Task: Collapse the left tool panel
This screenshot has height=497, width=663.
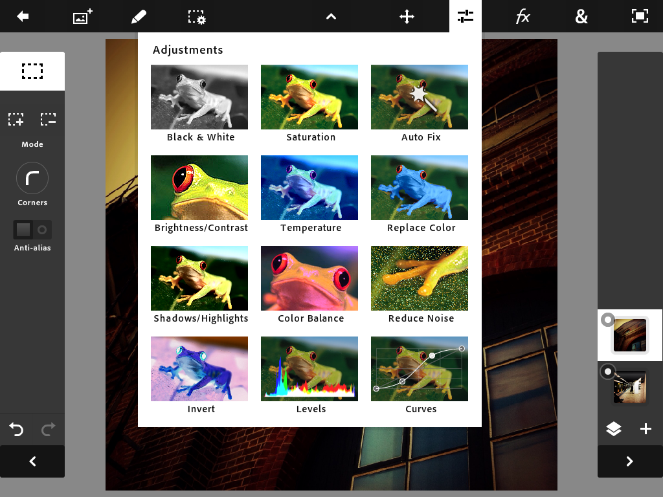Action: pyautogui.click(x=32, y=461)
